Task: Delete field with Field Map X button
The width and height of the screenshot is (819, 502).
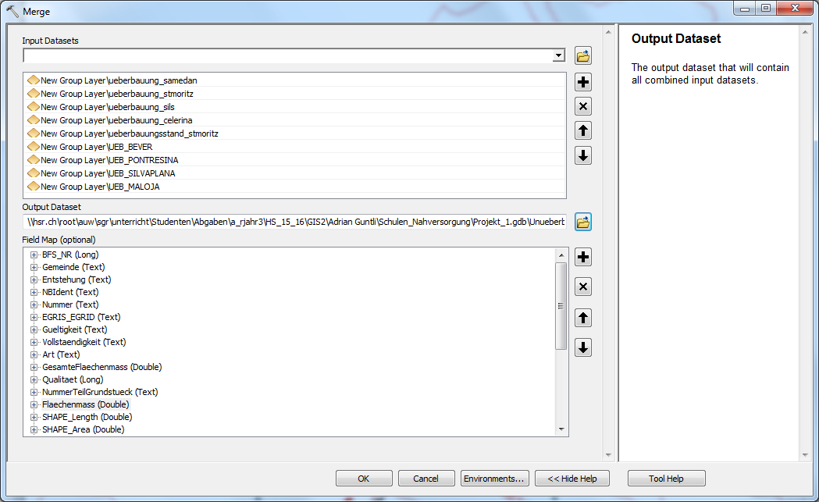Action: coord(582,287)
